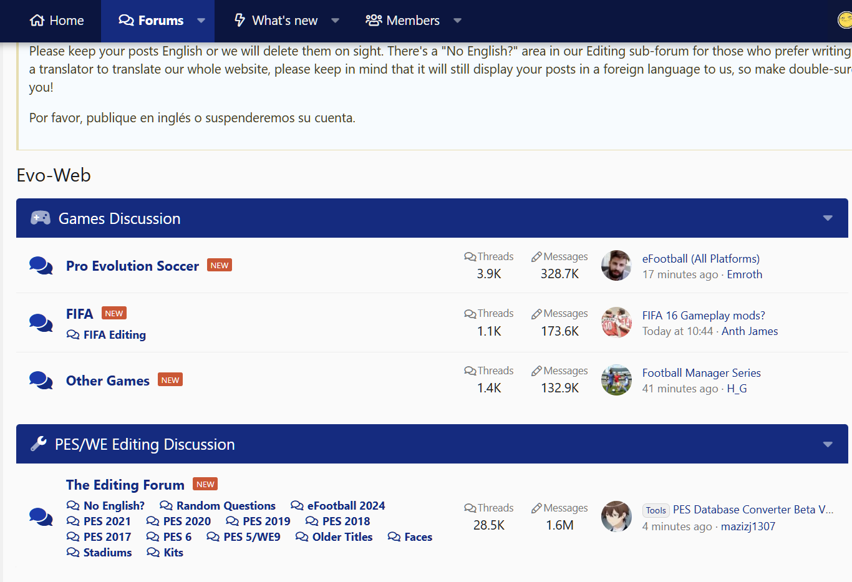This screenshot has height=582, width=852.
Task: Open Football Manager Series thread
Action: point(702,373)
